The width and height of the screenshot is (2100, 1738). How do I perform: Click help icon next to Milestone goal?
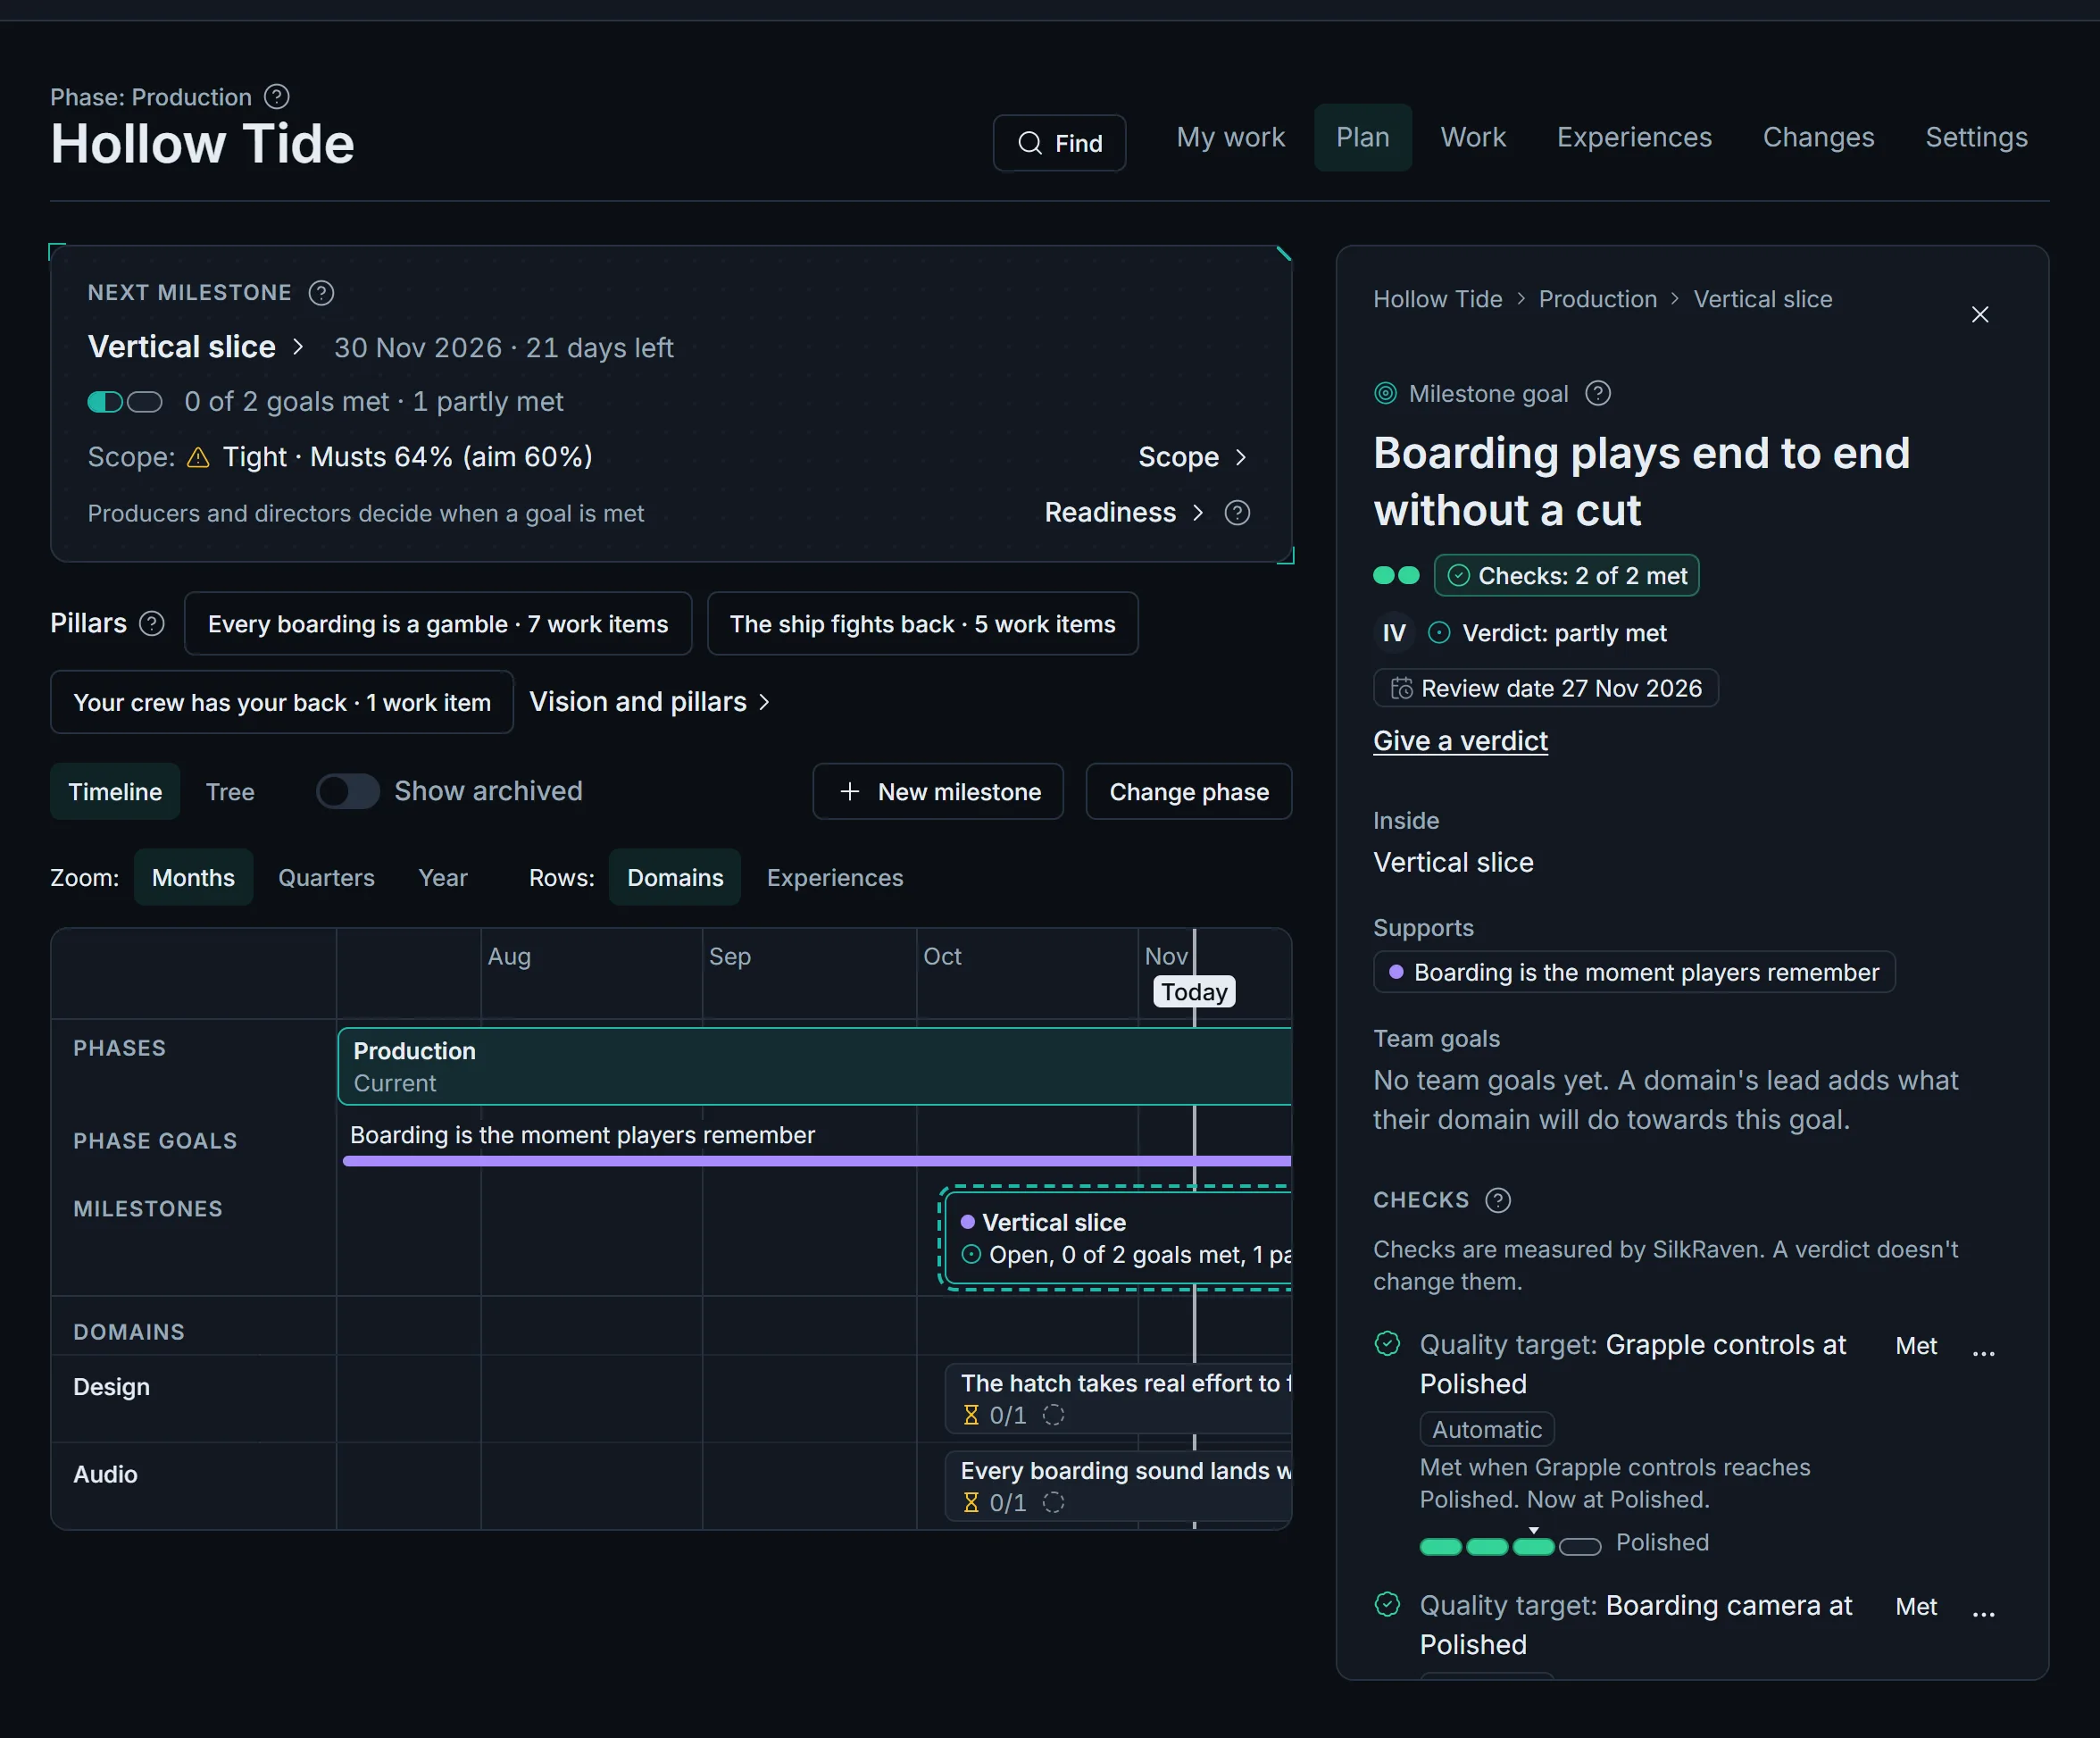[x=1598, y=394]
